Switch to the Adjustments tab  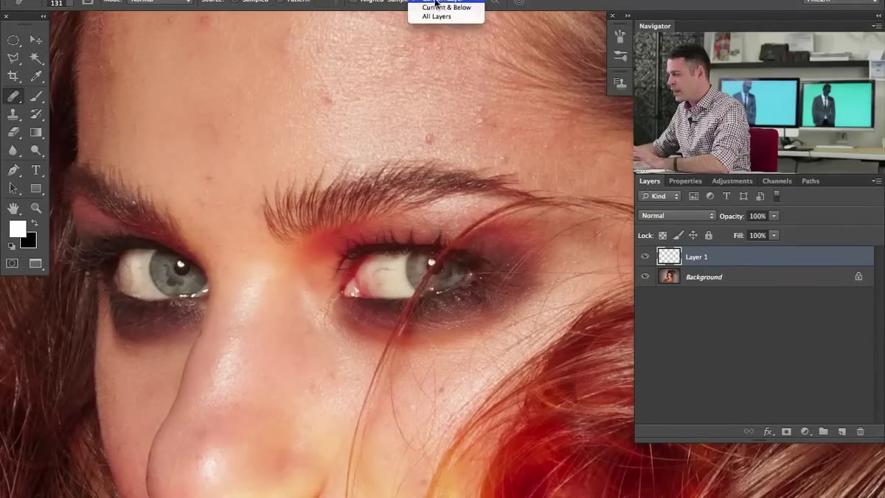click(x=732, y=180)
